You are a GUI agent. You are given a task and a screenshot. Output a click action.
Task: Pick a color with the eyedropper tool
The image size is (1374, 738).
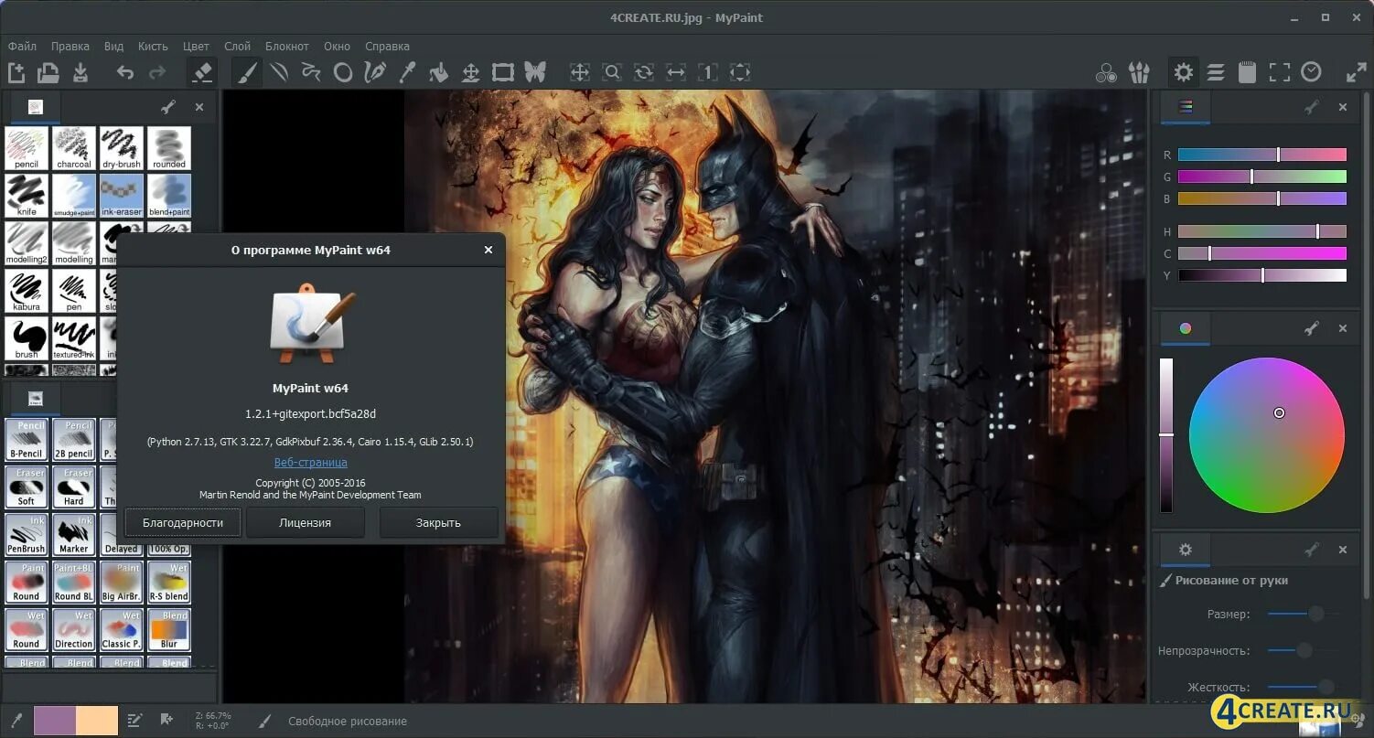pos(407,72)
